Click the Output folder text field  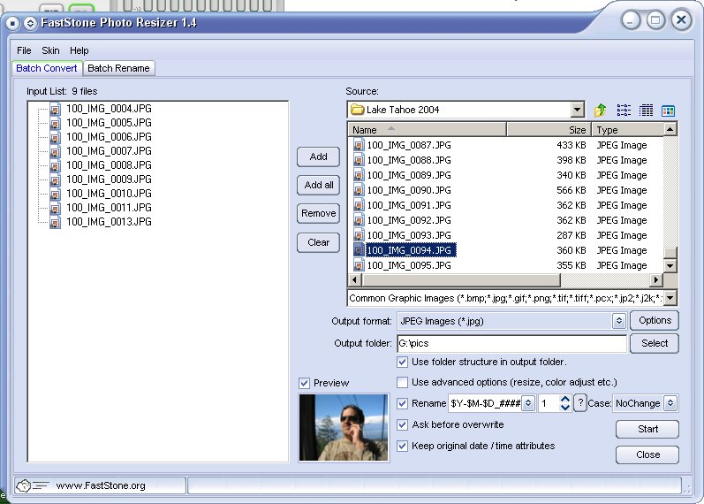(x=511, y=343)
